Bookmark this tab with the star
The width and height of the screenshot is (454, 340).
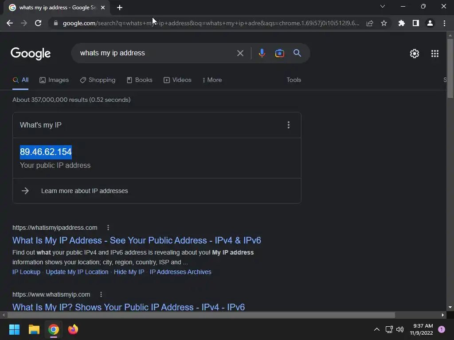(x=384, y=23)
